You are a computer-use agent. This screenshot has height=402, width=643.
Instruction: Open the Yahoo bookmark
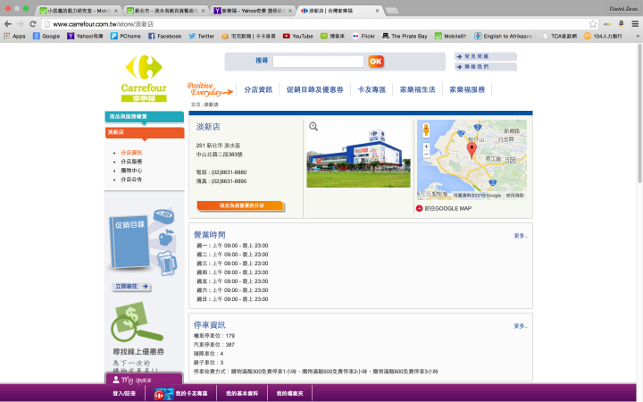coord(86,36)
